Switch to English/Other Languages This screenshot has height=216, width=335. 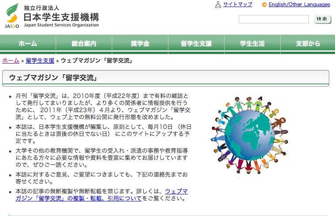click(x=299, y=4)
